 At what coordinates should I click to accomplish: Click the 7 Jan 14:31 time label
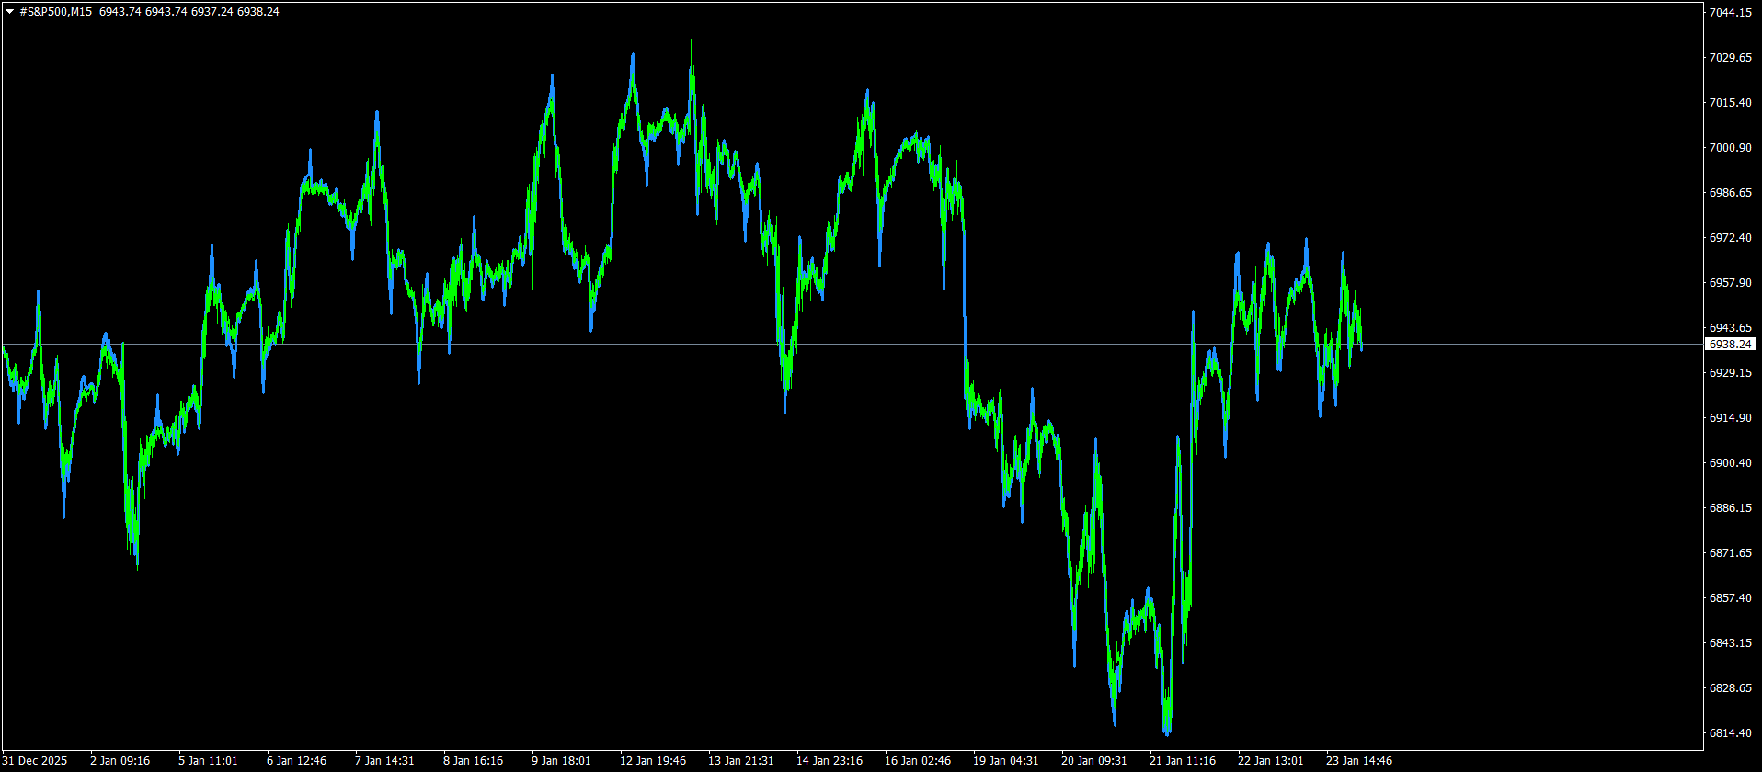(x=385, y=761)
